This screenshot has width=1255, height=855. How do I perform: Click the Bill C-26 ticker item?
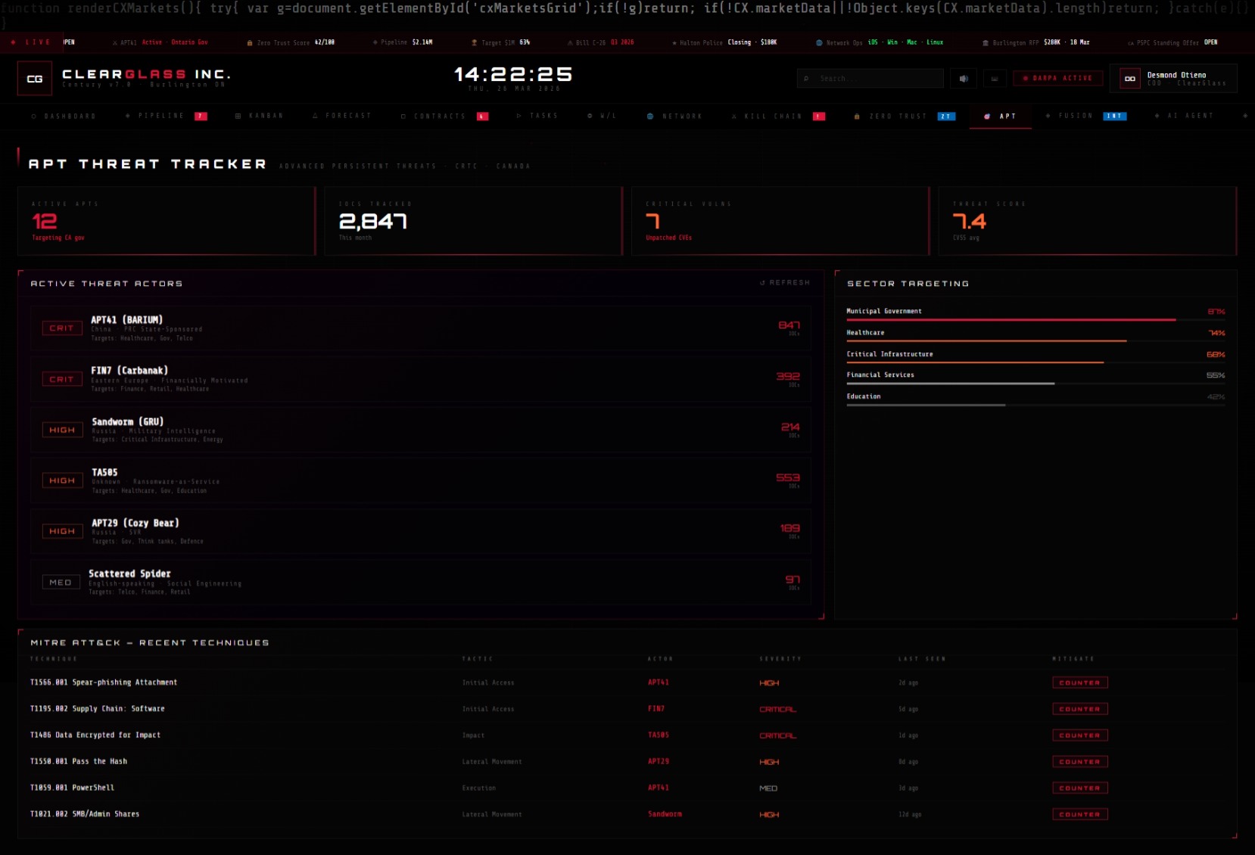point(601,42)
